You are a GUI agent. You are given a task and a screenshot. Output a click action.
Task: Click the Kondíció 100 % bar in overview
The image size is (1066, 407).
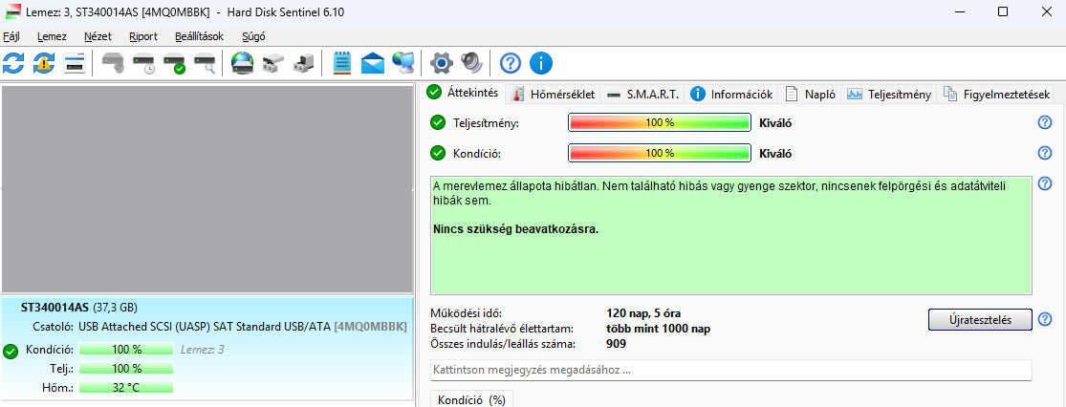pyautogui.click(x=659, y=153)
